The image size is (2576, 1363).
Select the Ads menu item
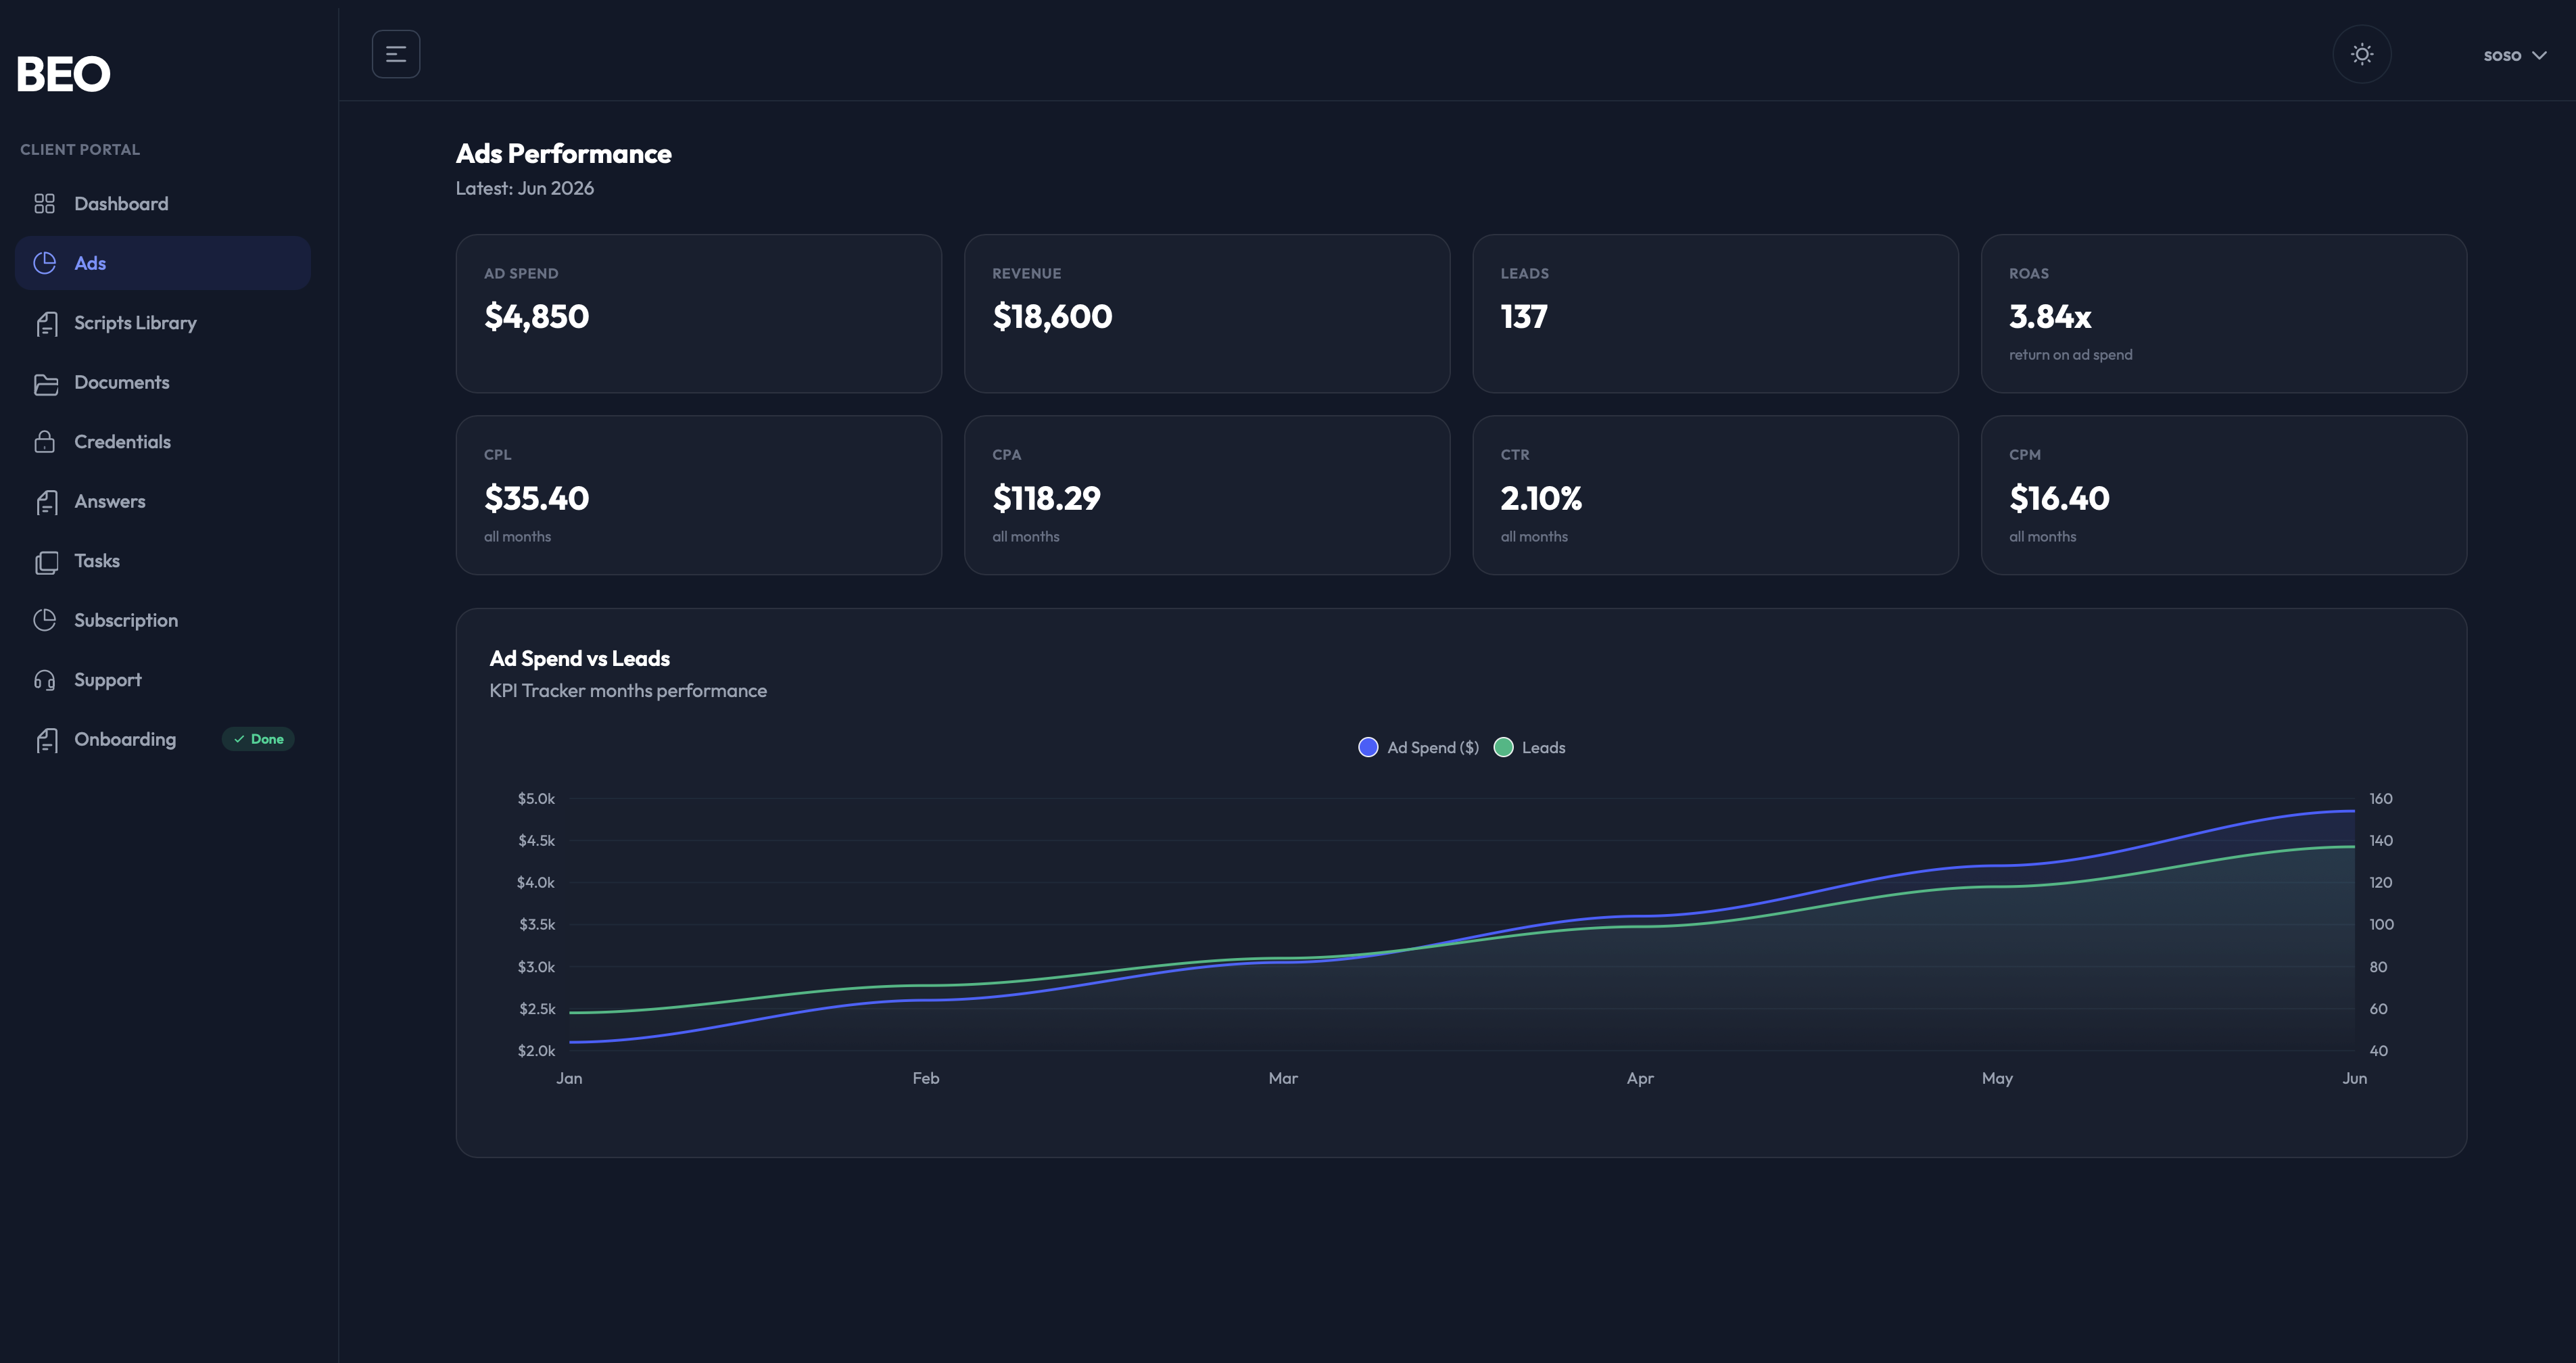click(163, 263)
